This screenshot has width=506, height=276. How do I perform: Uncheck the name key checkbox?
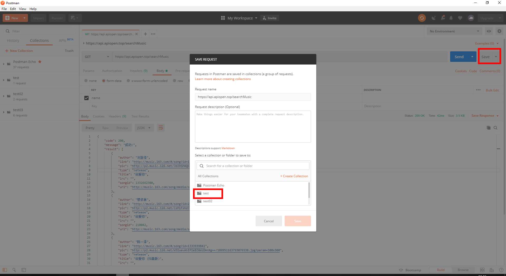pyautogui.click(x=86, y=98)
